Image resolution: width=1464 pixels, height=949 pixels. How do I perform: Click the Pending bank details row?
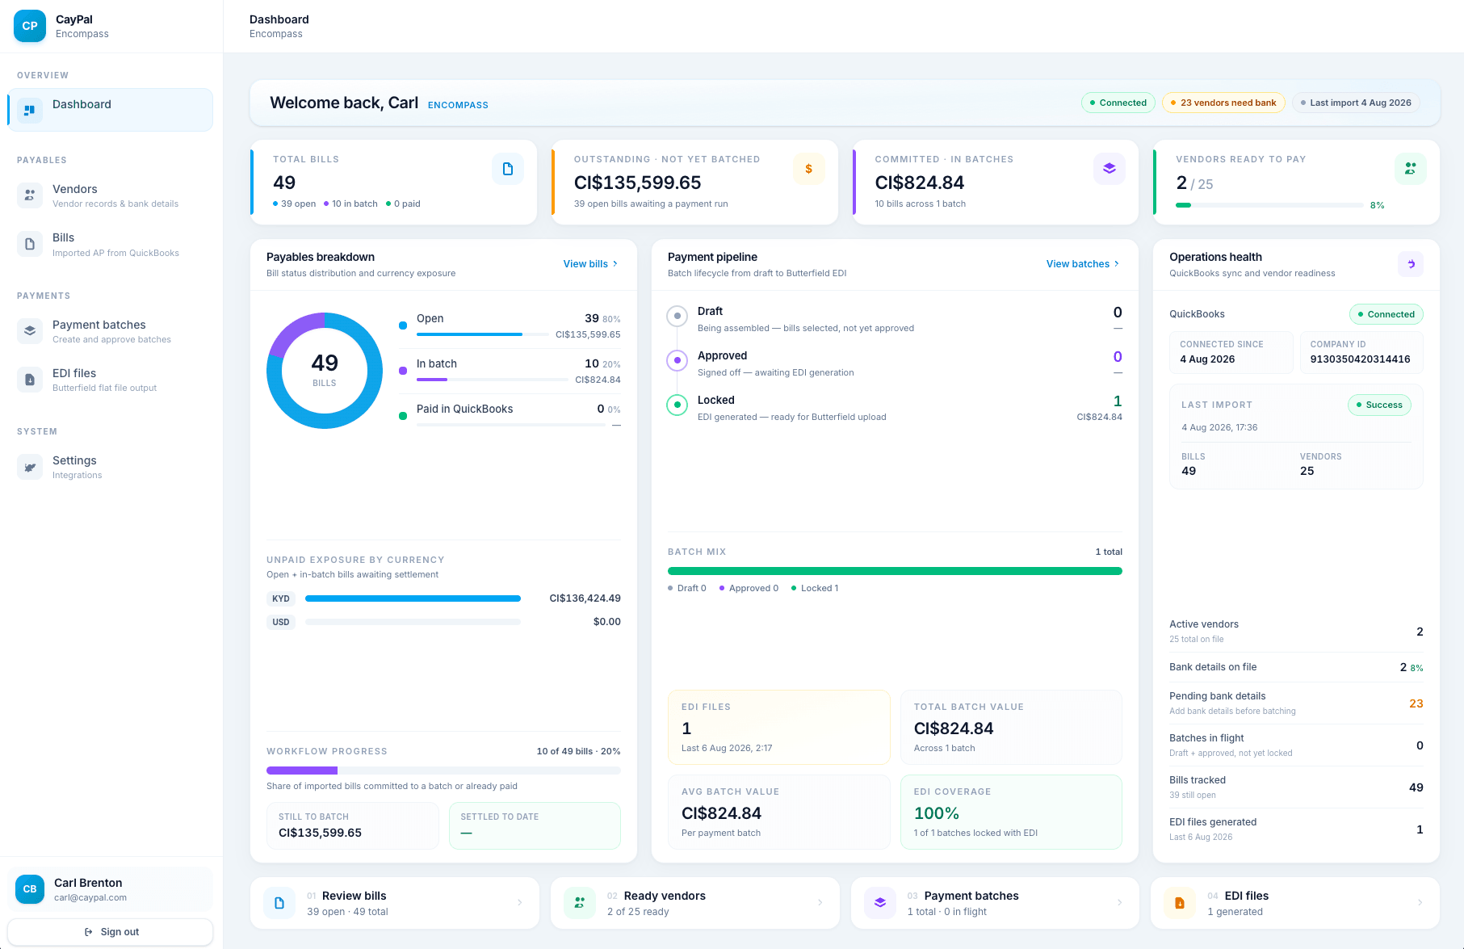1296,703
